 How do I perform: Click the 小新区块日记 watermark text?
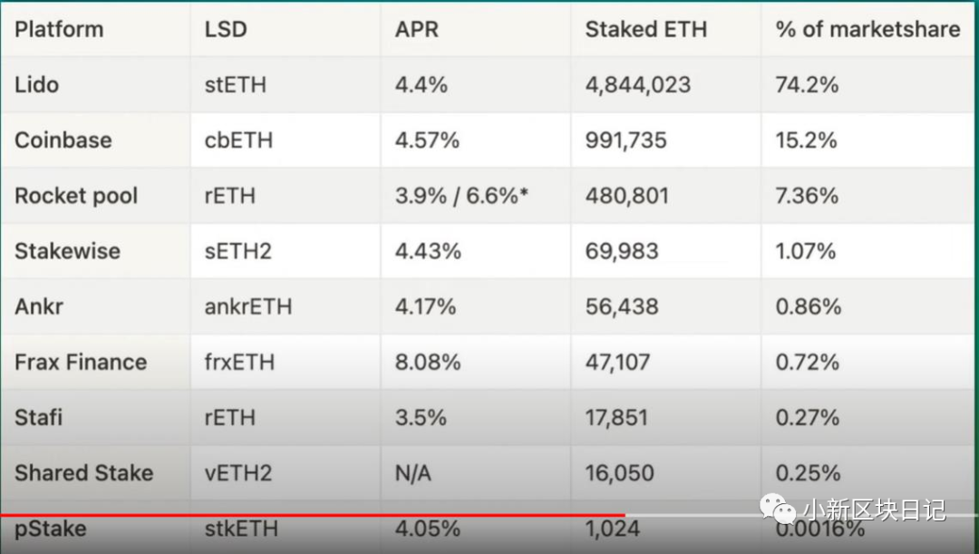[x=875, y=510]
